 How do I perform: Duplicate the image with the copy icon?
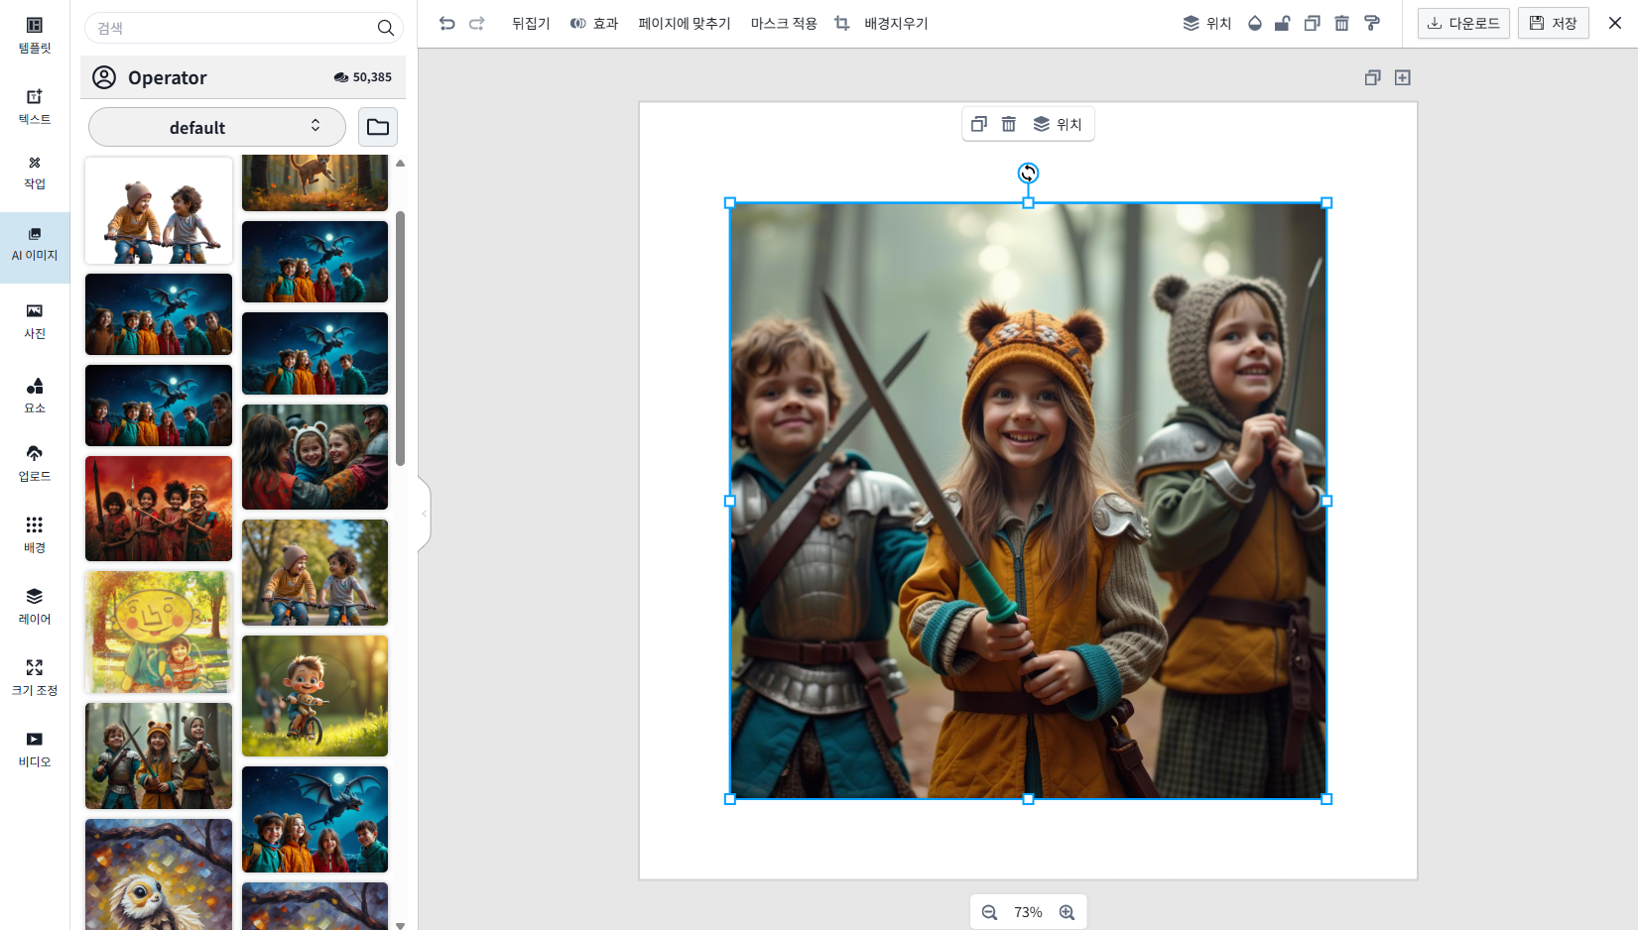[x=1312, y=23]
